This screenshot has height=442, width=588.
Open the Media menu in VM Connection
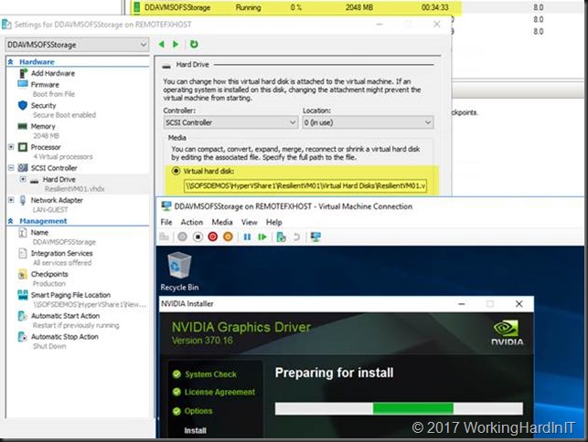point(222,222)
